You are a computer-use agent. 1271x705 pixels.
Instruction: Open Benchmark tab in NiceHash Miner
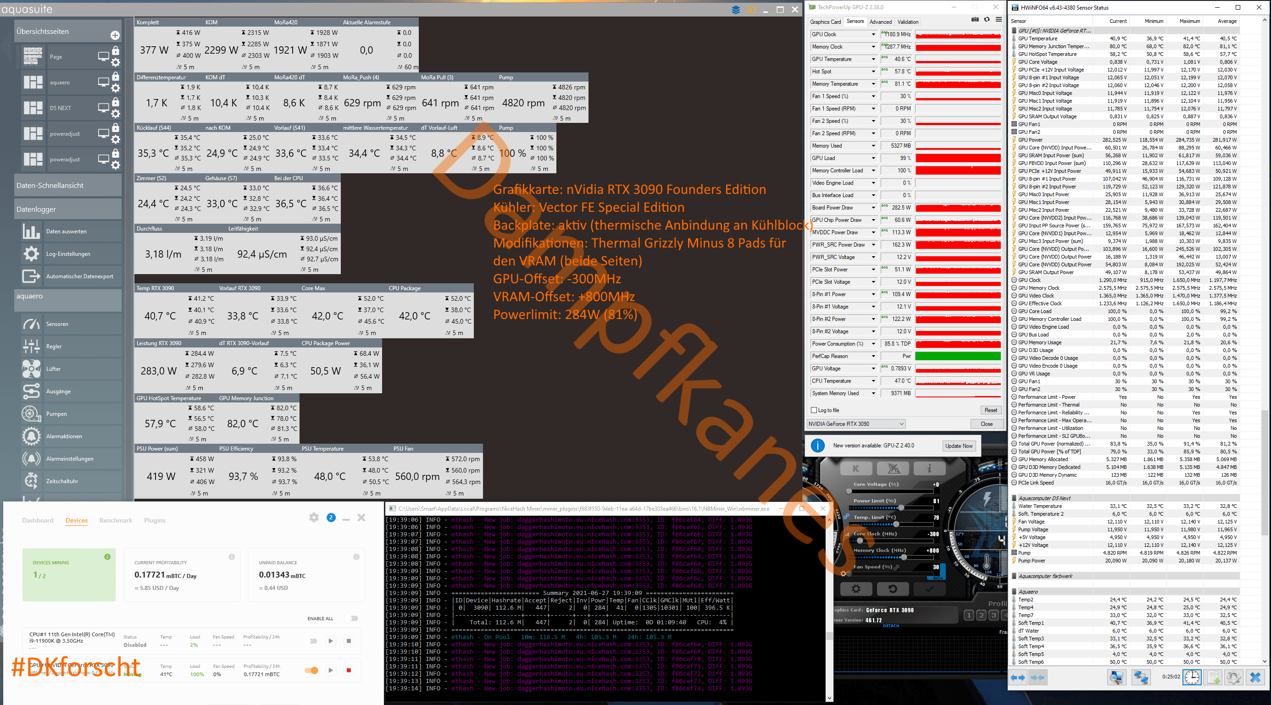click(116, 520)
